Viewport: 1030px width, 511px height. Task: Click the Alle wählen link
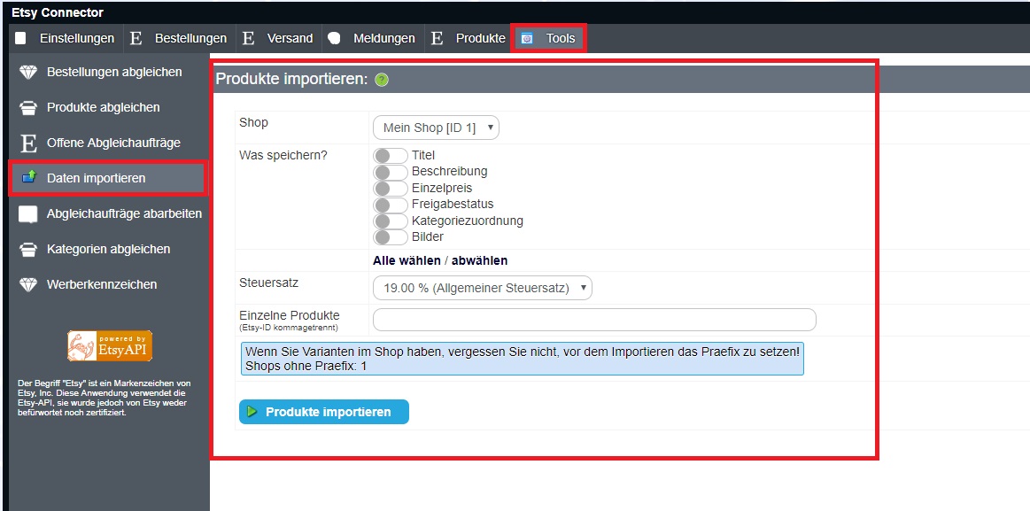coord(406,260)
